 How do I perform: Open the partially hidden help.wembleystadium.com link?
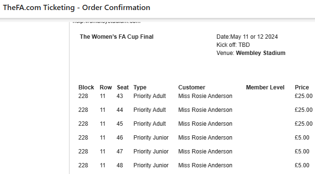(x=106, y=22)
